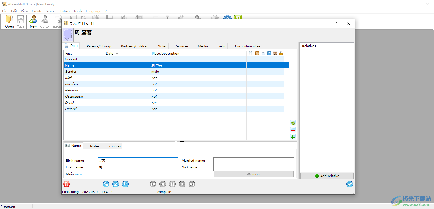This screenshot has height=209, width=434.
Task: Click the blue gears settings icon
Action: click(106, 184)
